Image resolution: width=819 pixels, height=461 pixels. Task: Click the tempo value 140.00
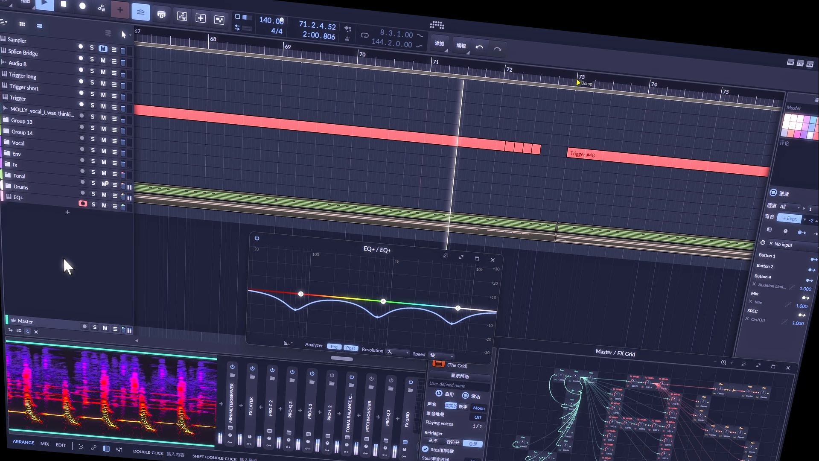(271, 20)
